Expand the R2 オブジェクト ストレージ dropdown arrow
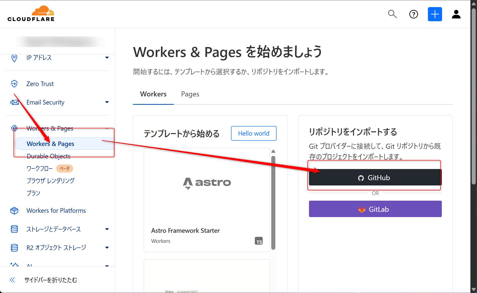Image resolution: width=477 pixels, height=293 pixels. click(107, 248)
